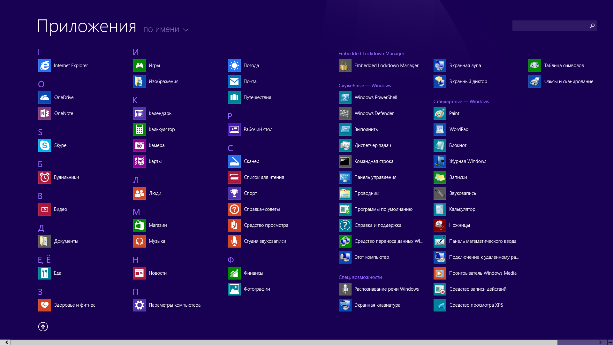This screenshot has height=345, width=613.
Task: Open Параметры компьютера gear icon
Action: 140,305
